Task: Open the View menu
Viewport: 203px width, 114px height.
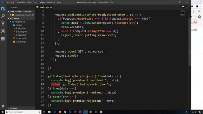Action: [29, 2]
